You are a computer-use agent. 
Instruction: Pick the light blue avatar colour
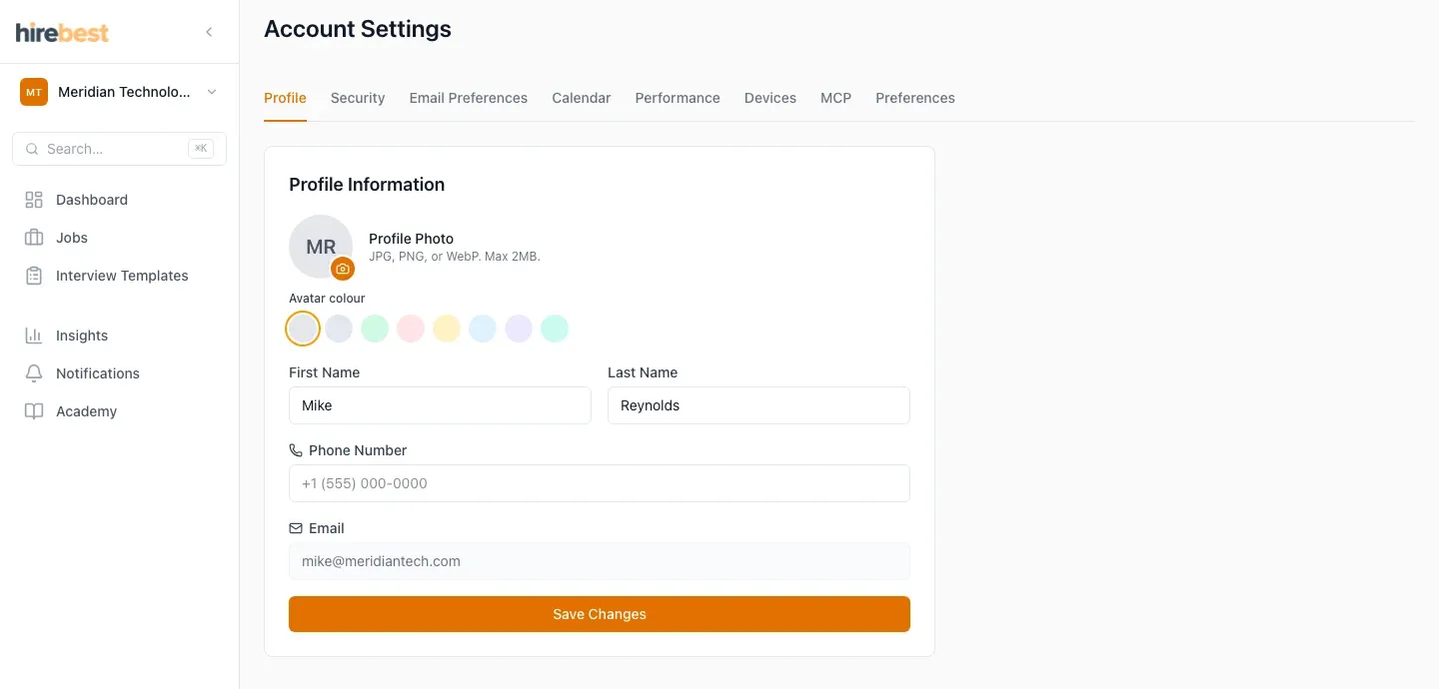pyautogui.click(x=483, y=329)
